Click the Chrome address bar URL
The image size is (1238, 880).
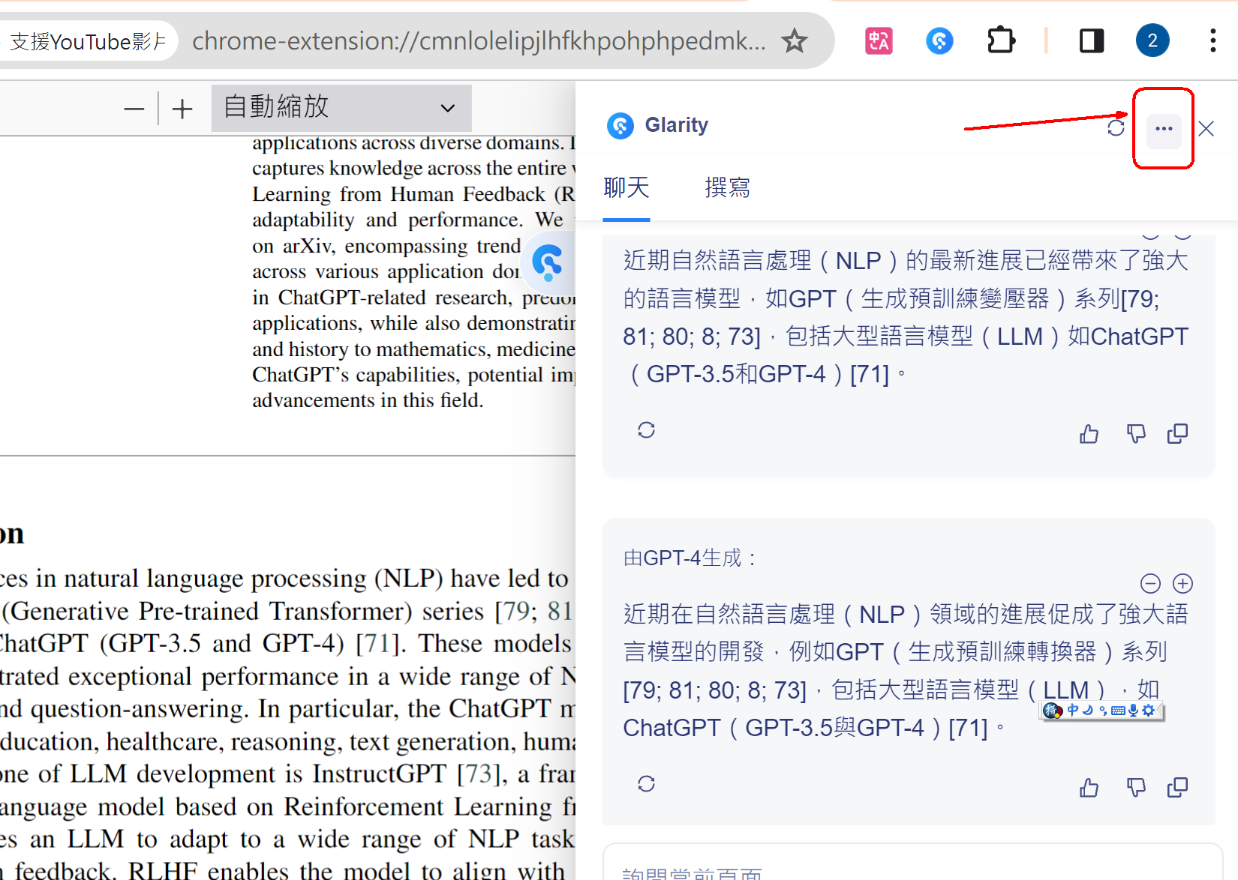(x=479, y=40)
